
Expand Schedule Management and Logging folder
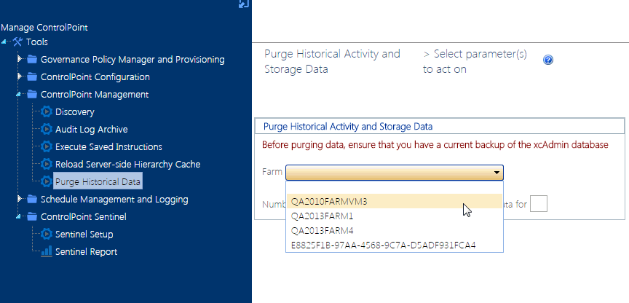20,199
